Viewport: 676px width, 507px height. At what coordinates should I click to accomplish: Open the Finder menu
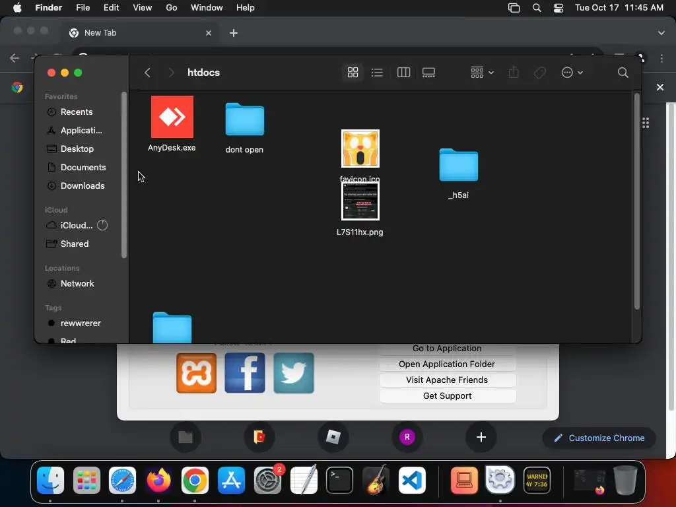(x=48, y=8)
